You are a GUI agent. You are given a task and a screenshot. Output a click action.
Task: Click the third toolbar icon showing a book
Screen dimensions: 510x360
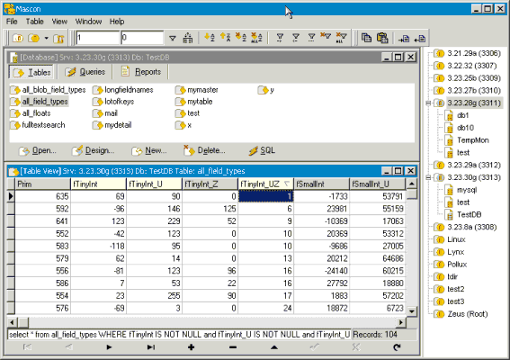click(x=58, y=39)
